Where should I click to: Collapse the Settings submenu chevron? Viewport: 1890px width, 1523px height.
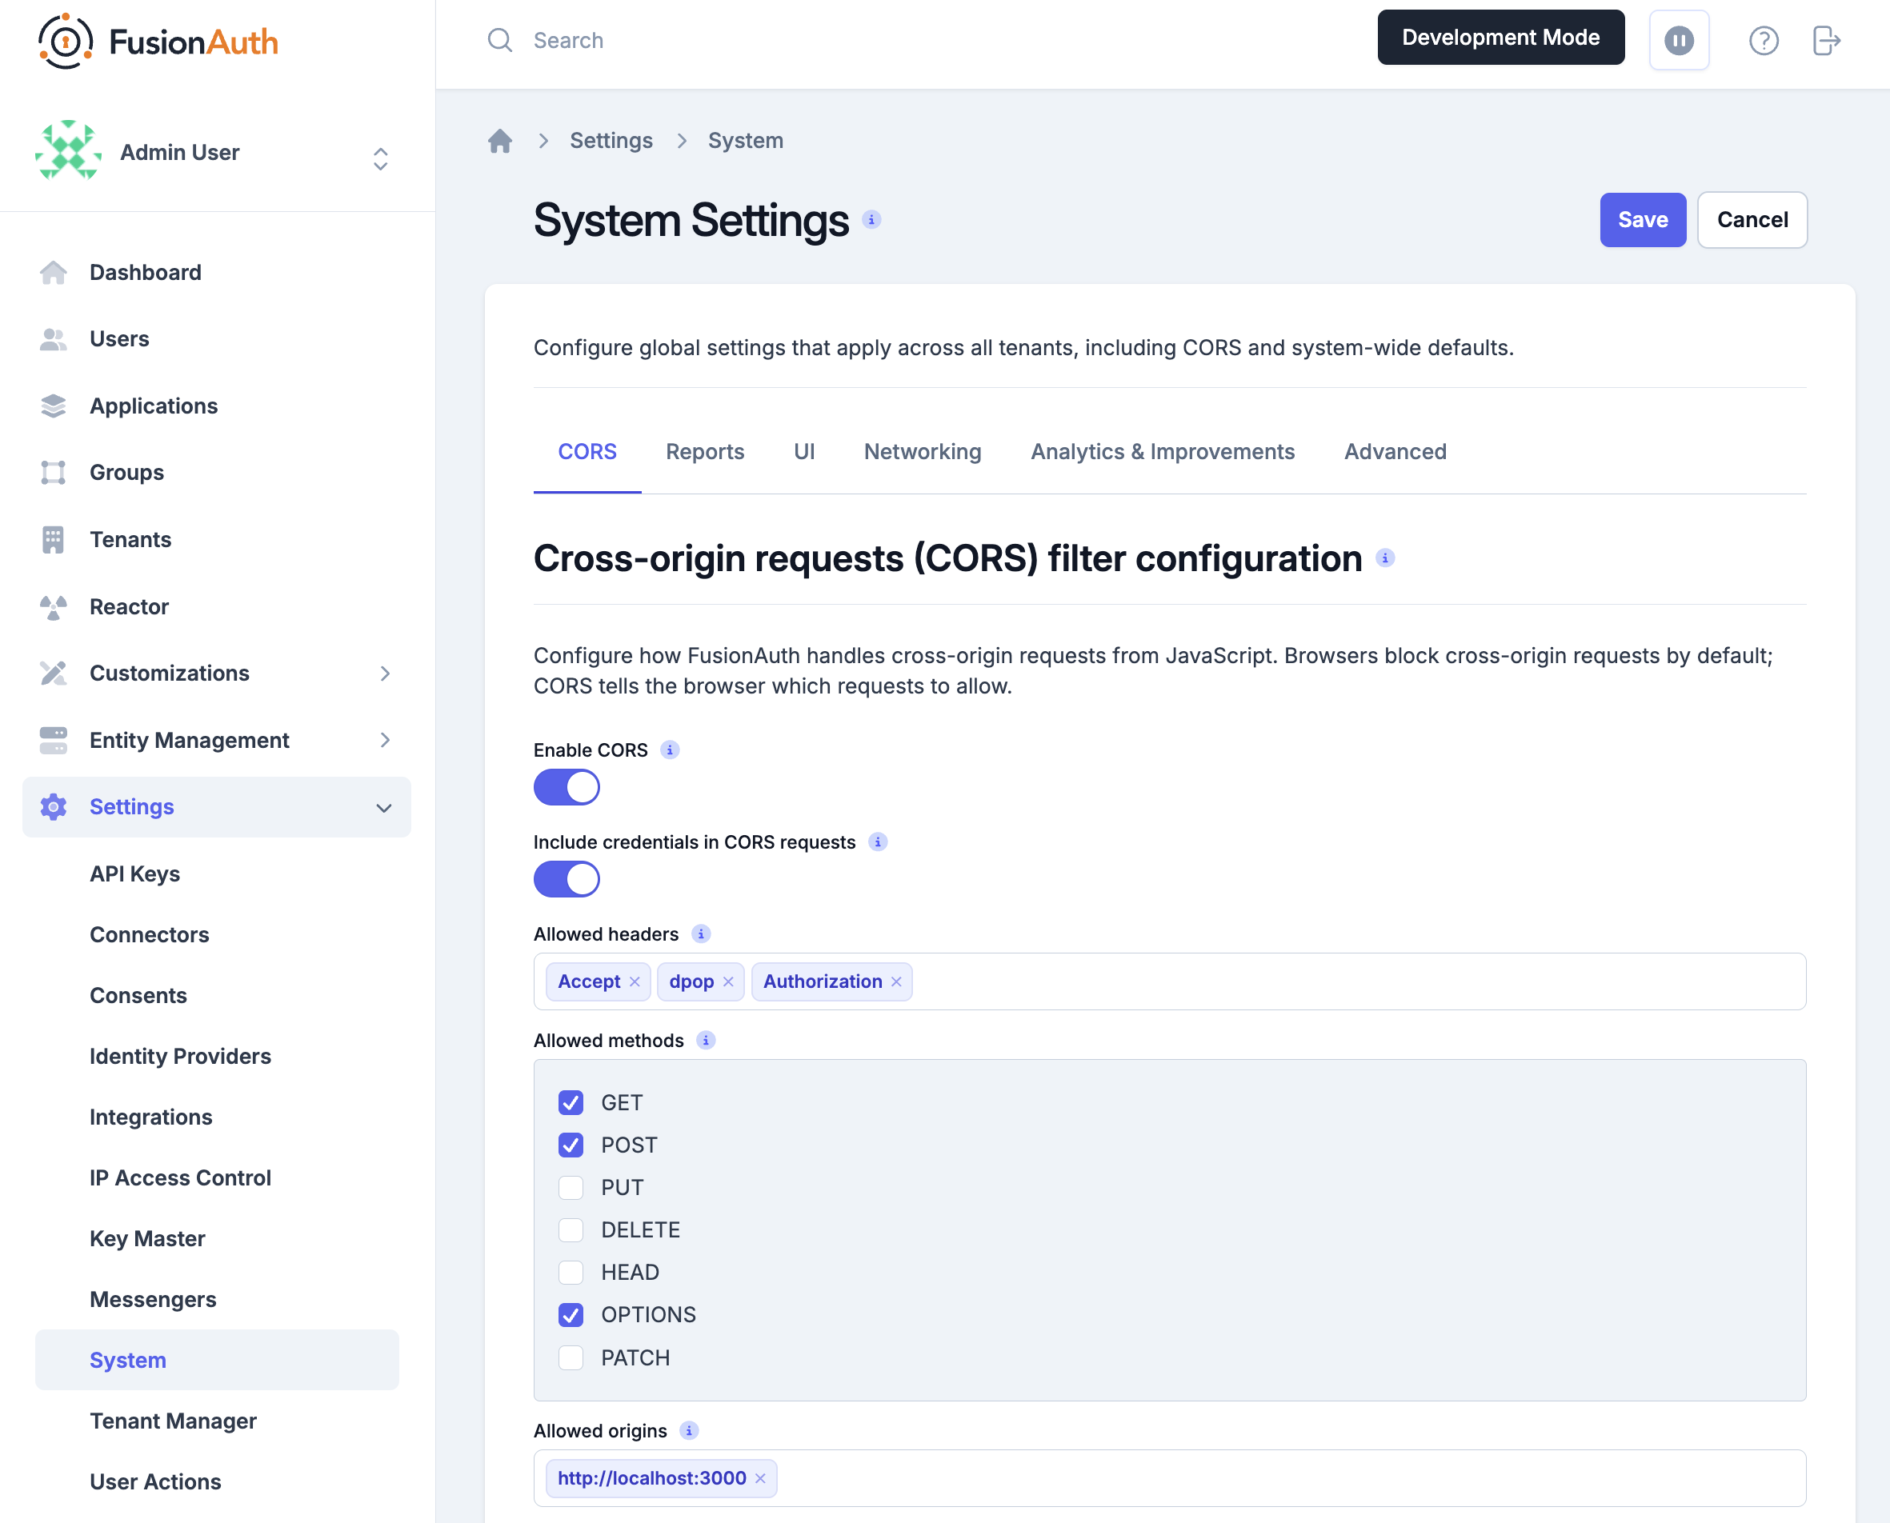[383, 807]
